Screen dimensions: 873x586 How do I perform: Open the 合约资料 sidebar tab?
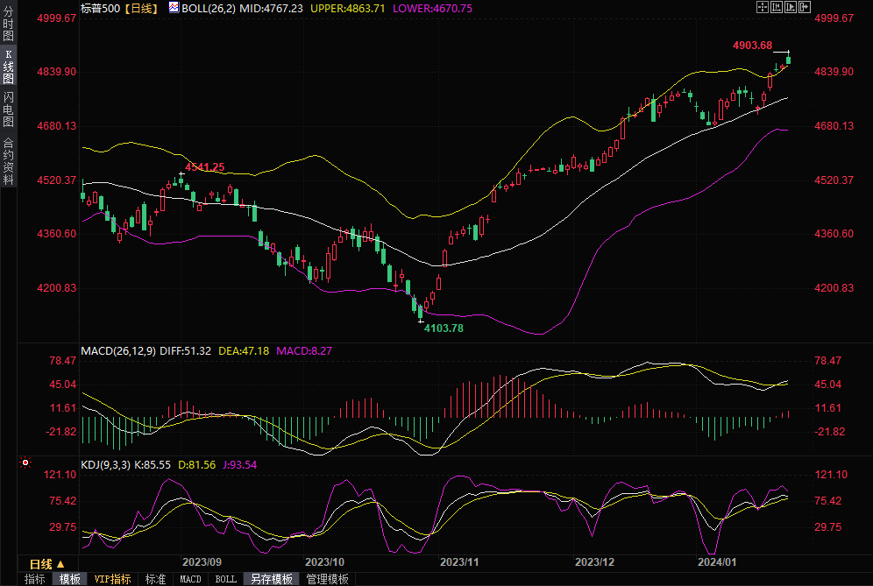pyautogui.click(x=8, y=160)
